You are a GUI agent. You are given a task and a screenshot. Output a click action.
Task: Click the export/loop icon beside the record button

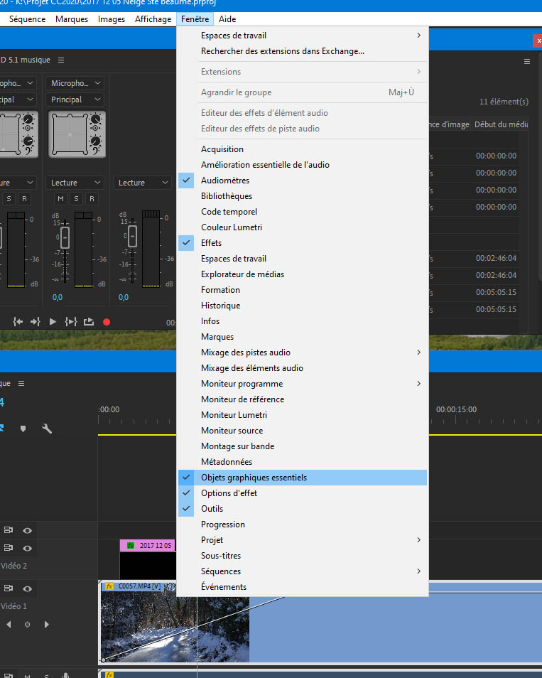(x=89, y=322)
